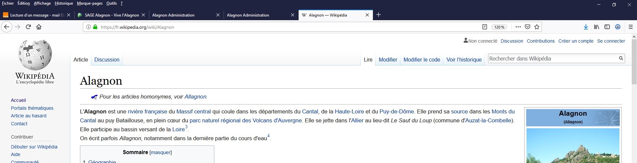Open the Fichier menu

[x=8, y=3]
